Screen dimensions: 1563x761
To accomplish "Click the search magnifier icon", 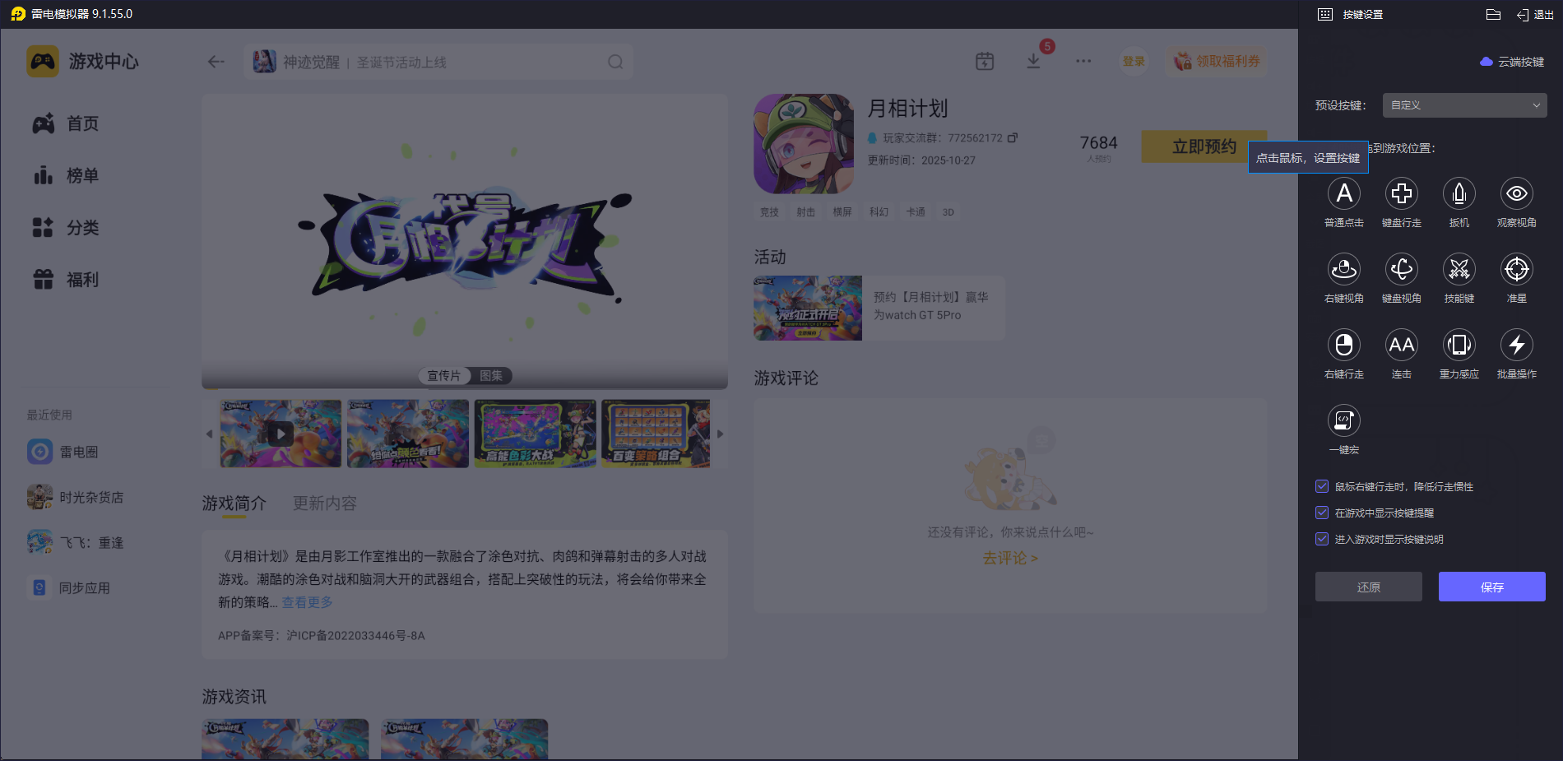I will point(615,62).
